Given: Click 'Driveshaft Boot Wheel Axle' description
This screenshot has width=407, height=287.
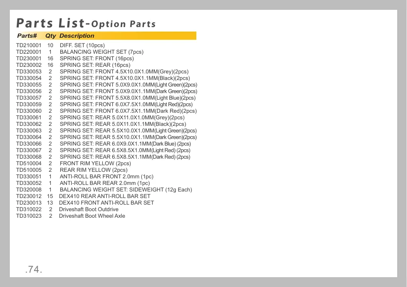Looking at the screenshot, I should click(x=92, y=216).
